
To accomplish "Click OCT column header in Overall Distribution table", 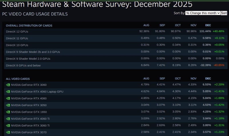I will 178,25.
